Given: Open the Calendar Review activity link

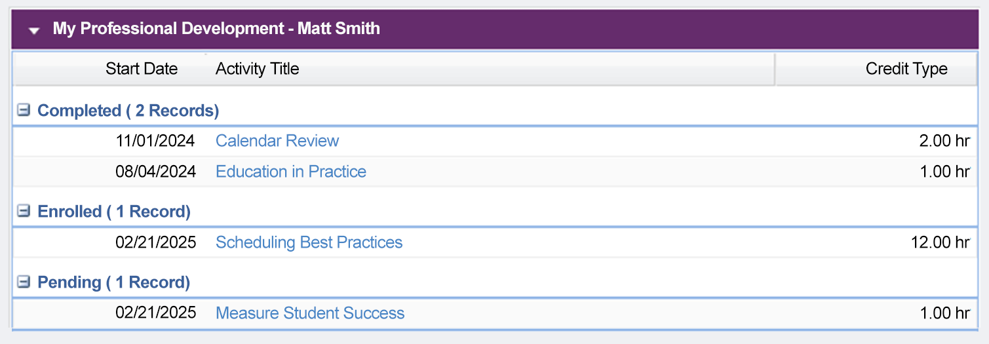Looking at the screenshot, I should click(277, 141).
